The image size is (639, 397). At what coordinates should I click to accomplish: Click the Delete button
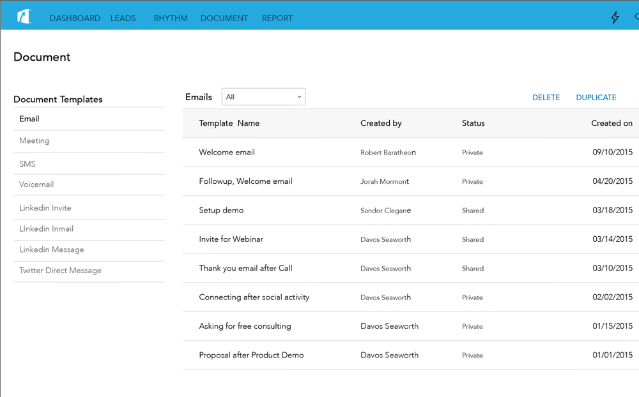tap(546, 98)
